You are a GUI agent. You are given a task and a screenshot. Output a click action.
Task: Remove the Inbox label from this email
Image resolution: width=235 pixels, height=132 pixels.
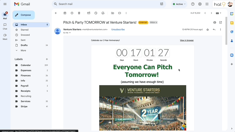pos(156,23)
